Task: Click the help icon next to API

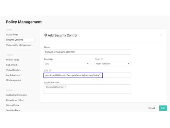Action: coord(50,71)
